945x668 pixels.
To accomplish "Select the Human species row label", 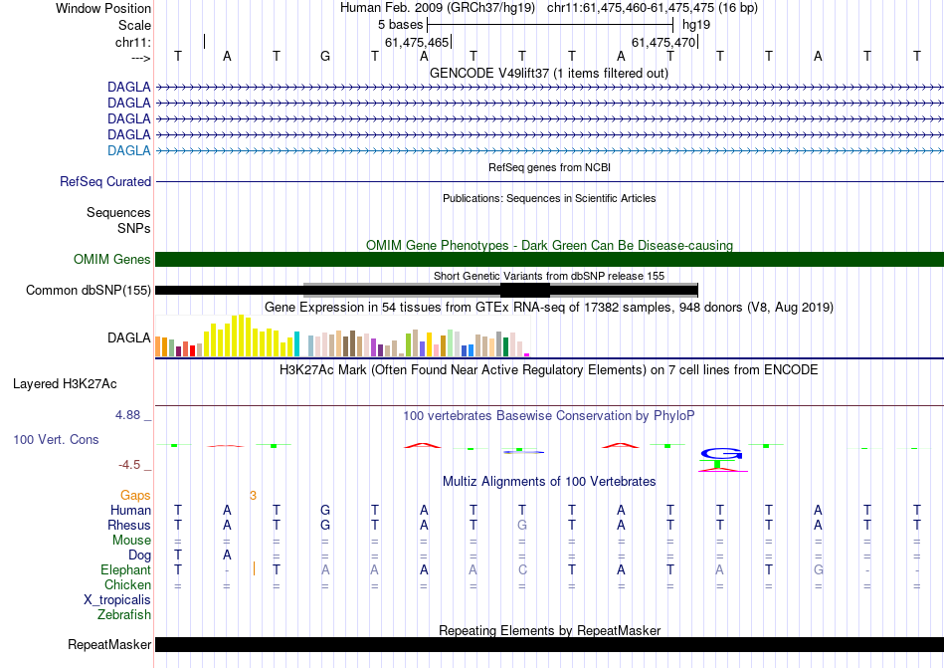I will (130, 510).
